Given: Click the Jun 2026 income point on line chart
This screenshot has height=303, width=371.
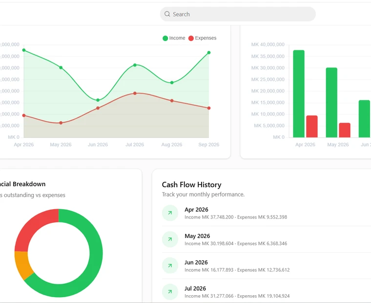Looking at the screenshot, I should [x=98, y=100].
